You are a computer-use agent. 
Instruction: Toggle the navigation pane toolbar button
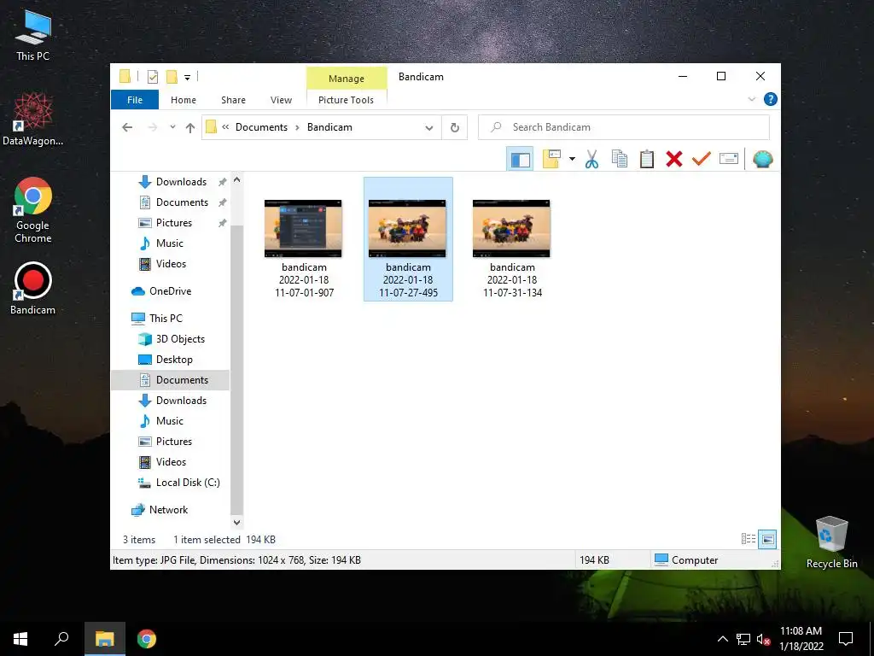pos(520,160)
